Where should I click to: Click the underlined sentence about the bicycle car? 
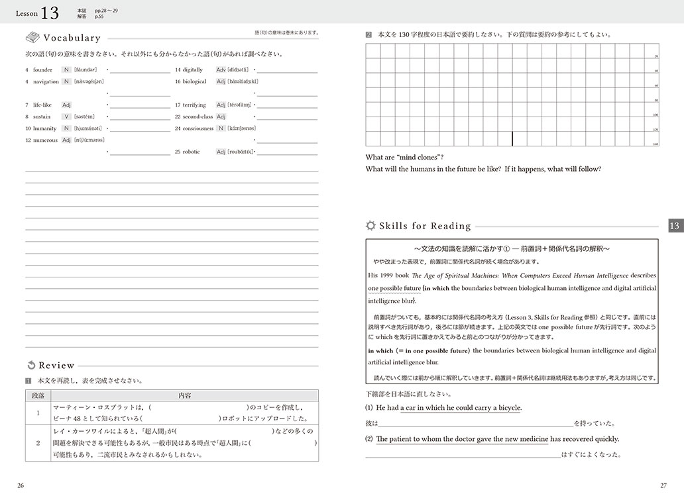448,408
